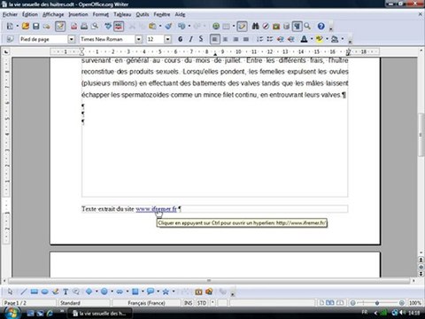
Task: Select the Rectangle drawing tool
Action: click(35, 292)
